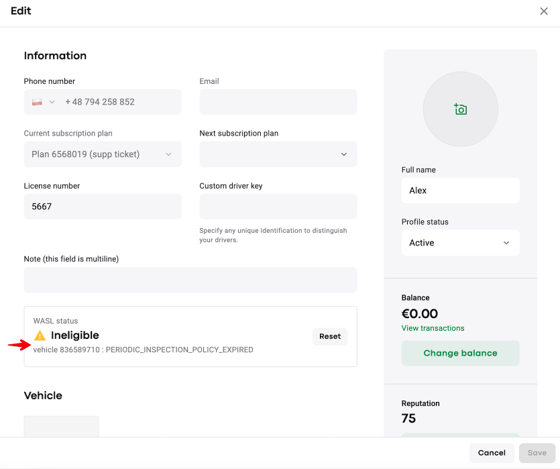Close the Edit dialog with X icon
This screenshot has height=469, width=560.
pos(544,11)
